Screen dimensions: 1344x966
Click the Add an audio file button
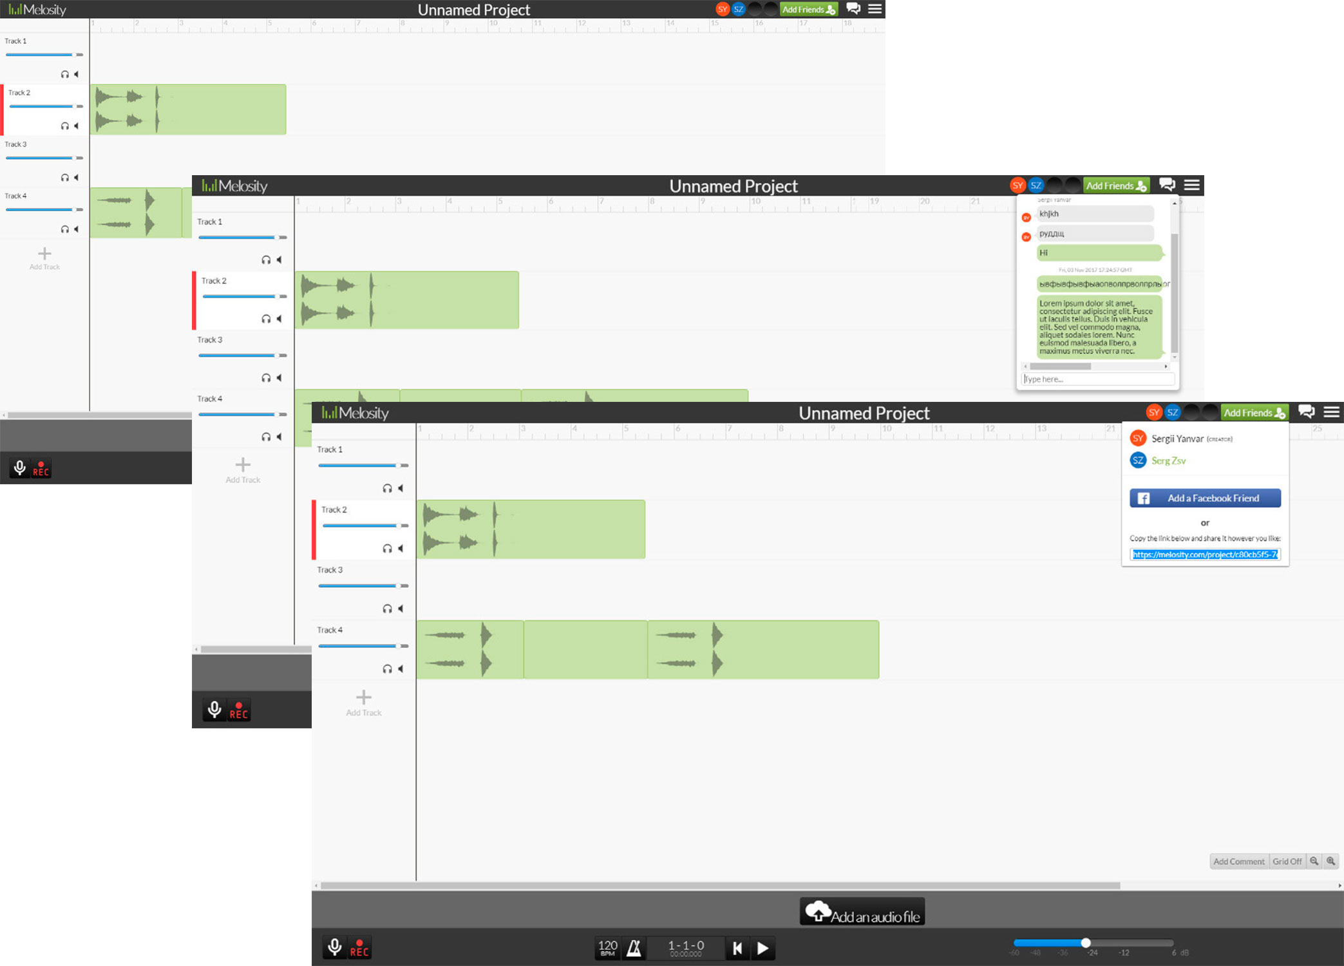pos(862,912)
